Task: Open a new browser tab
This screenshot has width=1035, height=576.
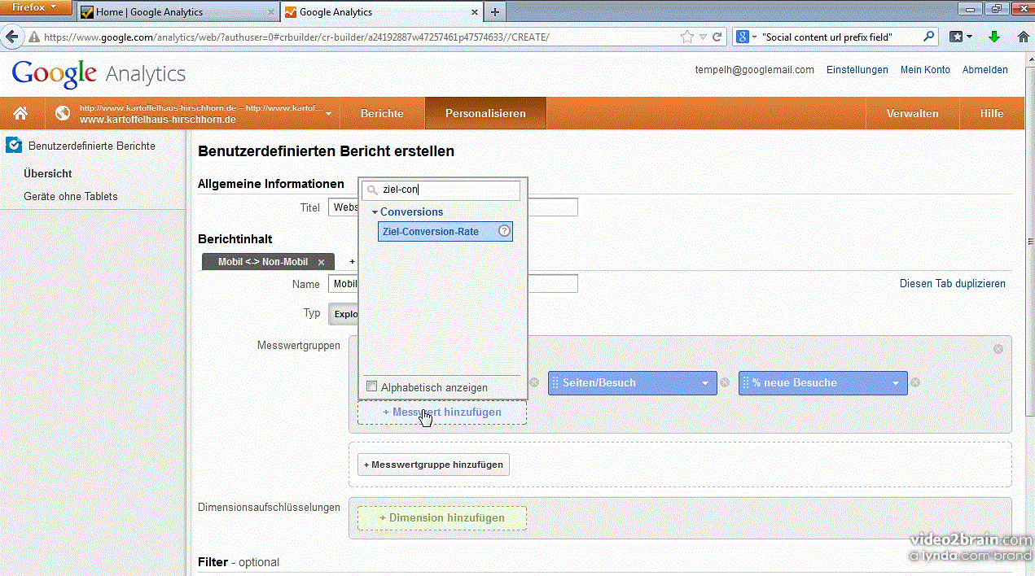Action: (494, 12)
